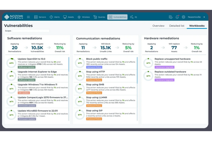Screen dimensions: 212x141
Task: Click the Scope input field
Action: coord(31,31)
